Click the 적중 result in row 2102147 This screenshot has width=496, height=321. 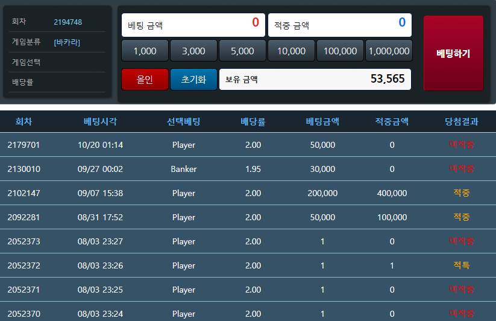click(462, 192)
